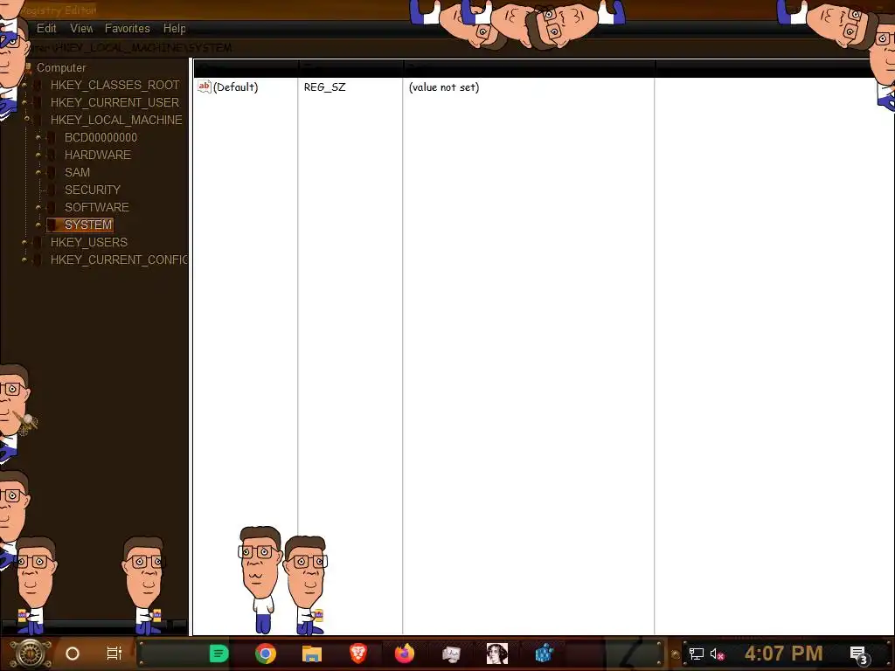Select the HKEY_LOCAL_MACHINE tree label
Image resolution: width=895 pixels, height=671 pixels.
pos(116,120)
